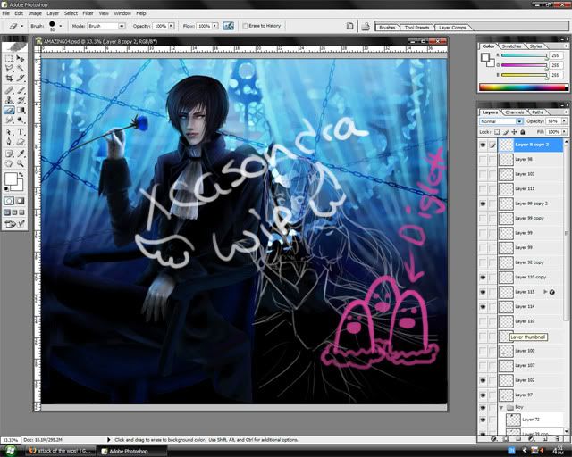Screen dimensions: 572x457
Task: Select the Pen tool
Action: click(x=9, y=142)
